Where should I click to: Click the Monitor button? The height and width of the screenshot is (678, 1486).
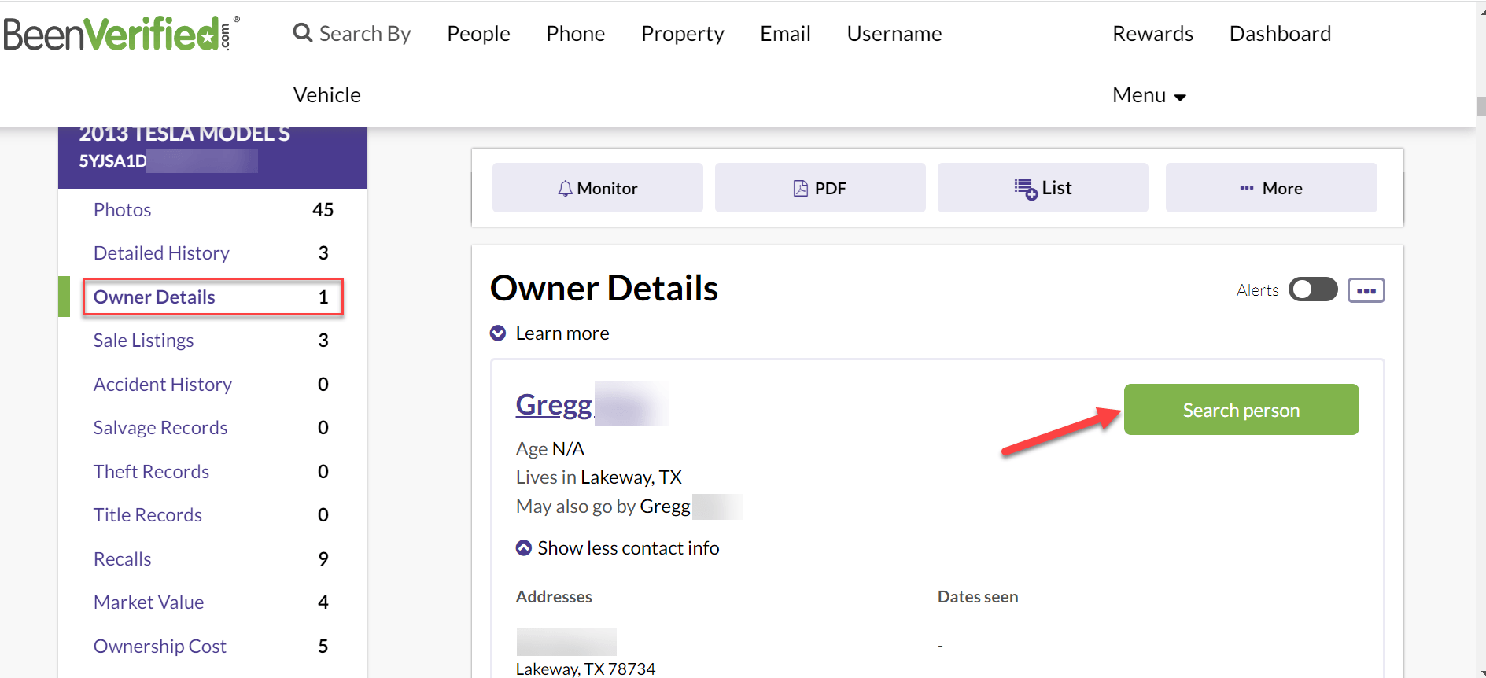[x=598, y=188]
